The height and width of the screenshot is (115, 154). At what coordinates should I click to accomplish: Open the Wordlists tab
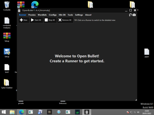click(42, 15)
